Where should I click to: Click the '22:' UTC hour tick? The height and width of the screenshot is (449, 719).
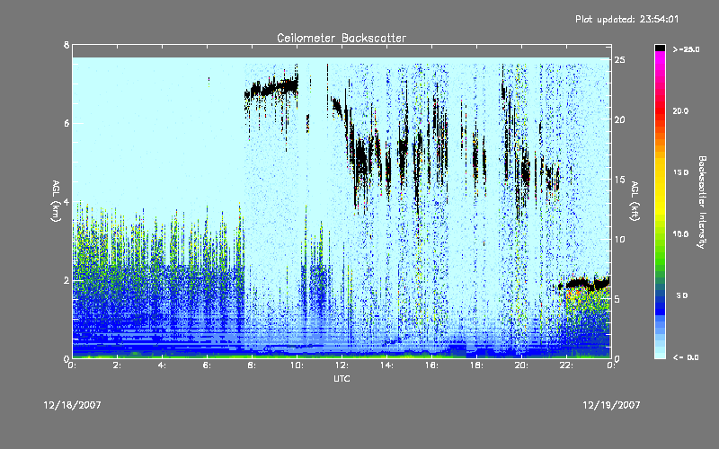[x=566, y=365]
